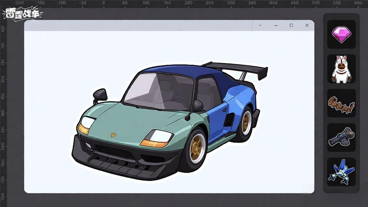This screenshot has width=368, height=207.
Task: Close the car preview window
Action: point(307,25)
